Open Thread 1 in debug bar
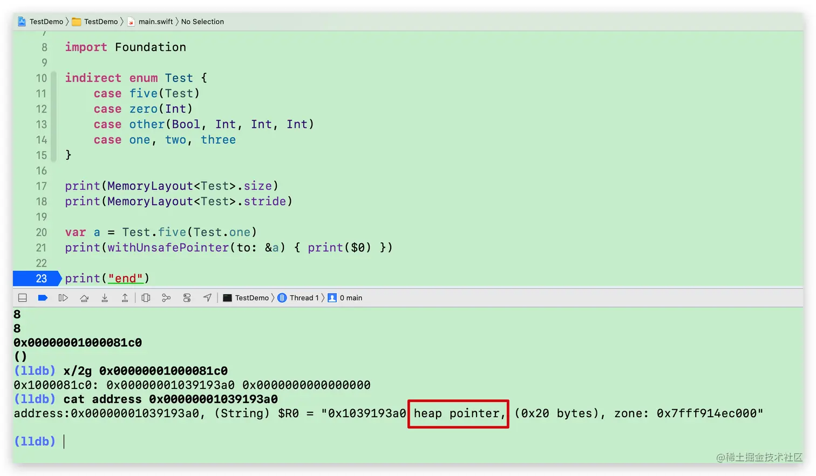Viewport: 816px width, 476px height. (298, 298)
